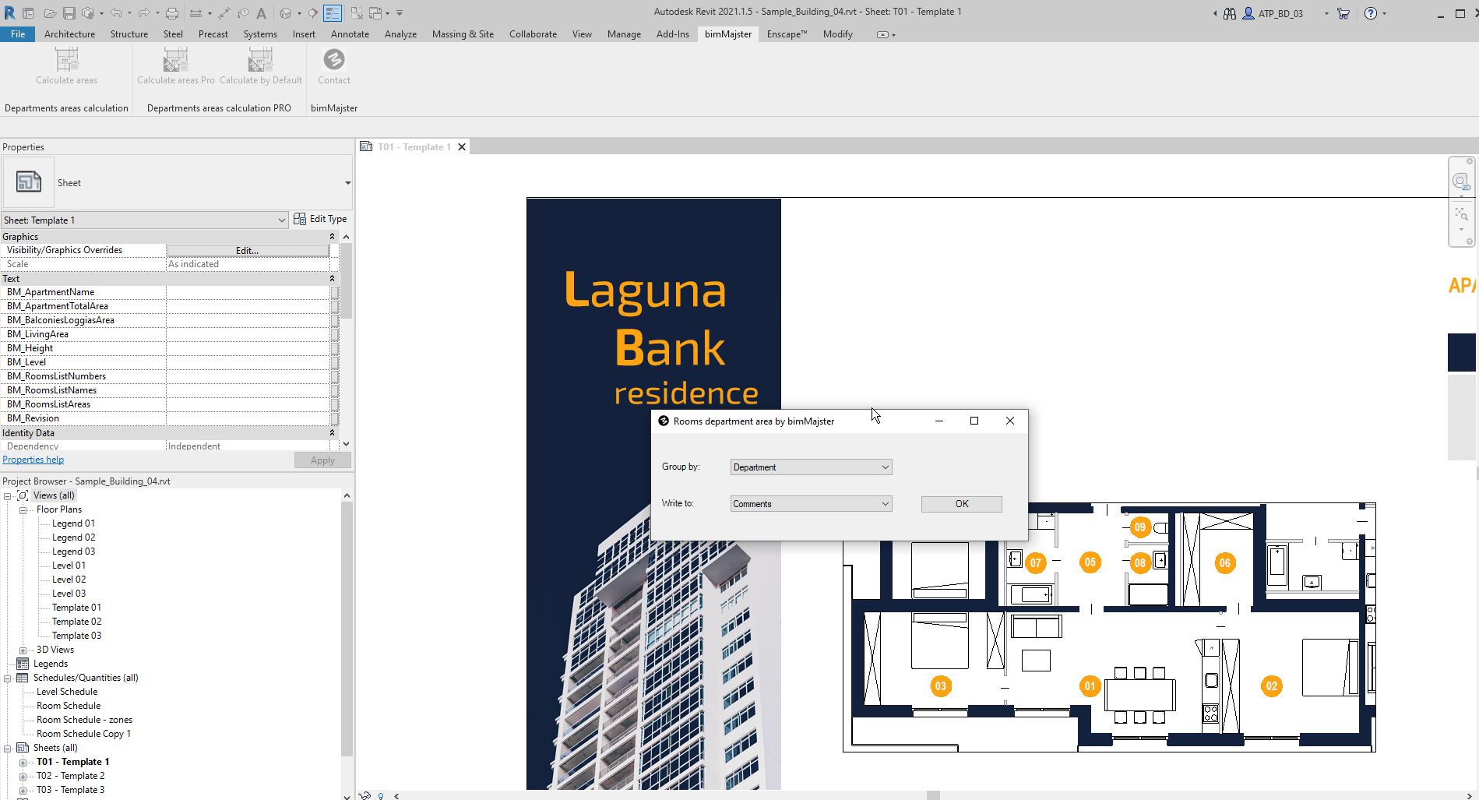Select Level 02 floor plan in browser

coord(69,580)
